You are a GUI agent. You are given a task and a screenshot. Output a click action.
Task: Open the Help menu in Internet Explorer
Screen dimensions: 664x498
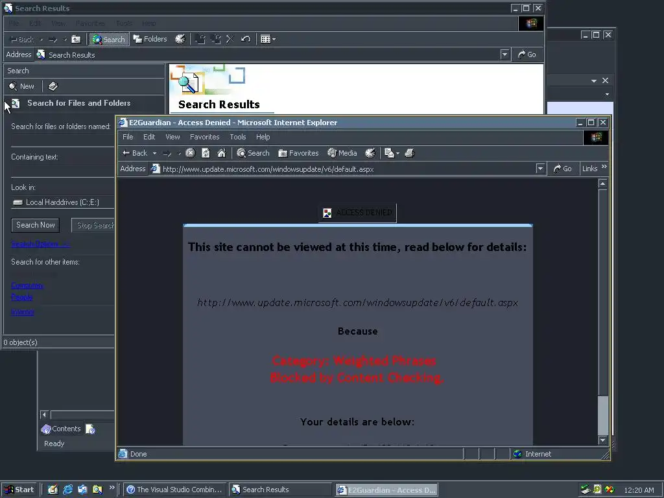click(263, 137)
